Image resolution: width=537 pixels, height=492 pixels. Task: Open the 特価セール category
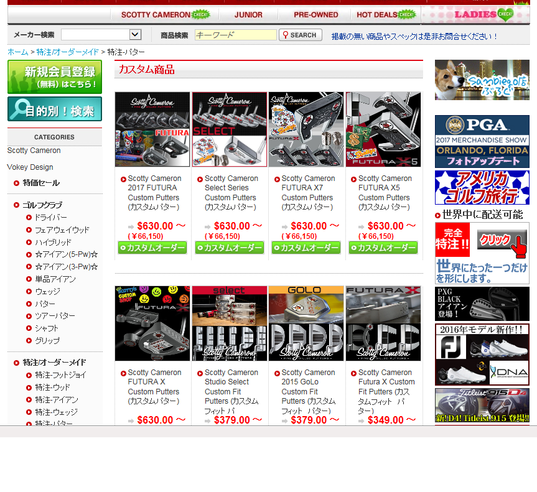tap(40, 183)
